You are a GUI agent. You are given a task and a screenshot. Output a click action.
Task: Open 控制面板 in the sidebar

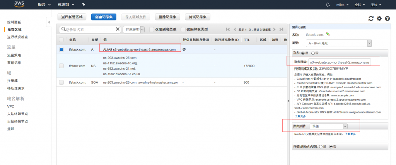[x=14, y=22]
